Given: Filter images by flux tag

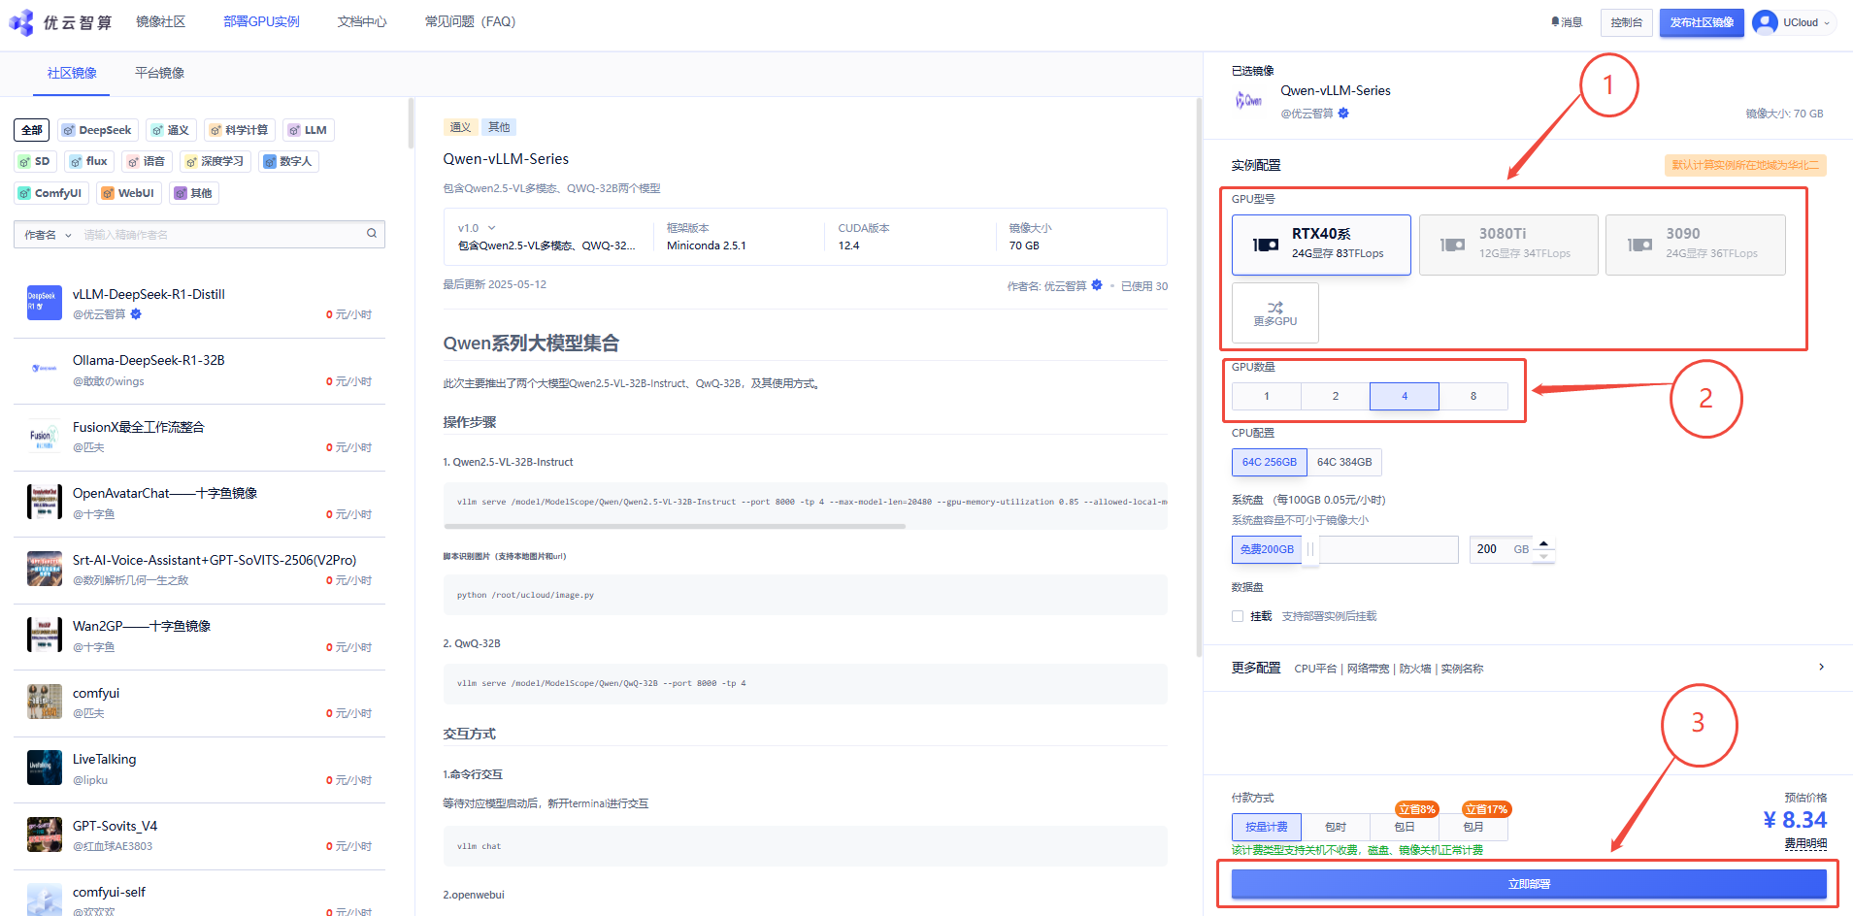Looking at the screenshot, I should pos(89,161).
